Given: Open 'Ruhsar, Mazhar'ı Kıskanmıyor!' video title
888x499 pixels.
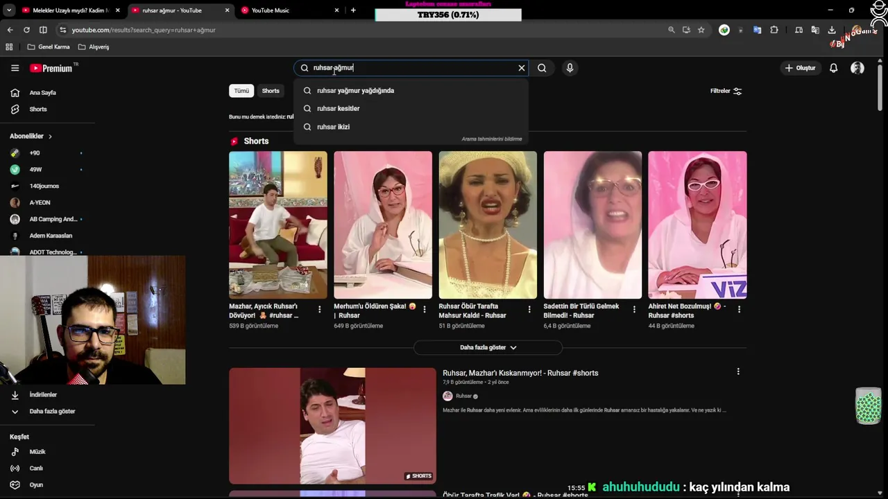Looking at the screenshot, I should coord(520,373).
